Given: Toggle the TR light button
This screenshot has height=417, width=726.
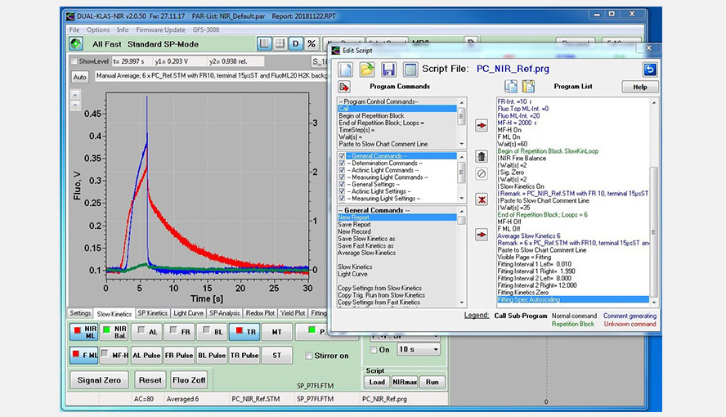Looking at the screenshot, I should tap(244, 332).
